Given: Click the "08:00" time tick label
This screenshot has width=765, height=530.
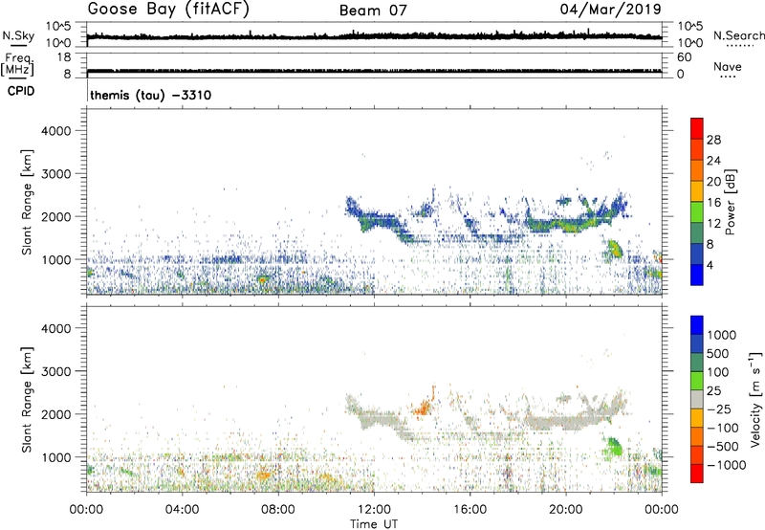Looking at the screenshot, I should [x=278, y=510].
